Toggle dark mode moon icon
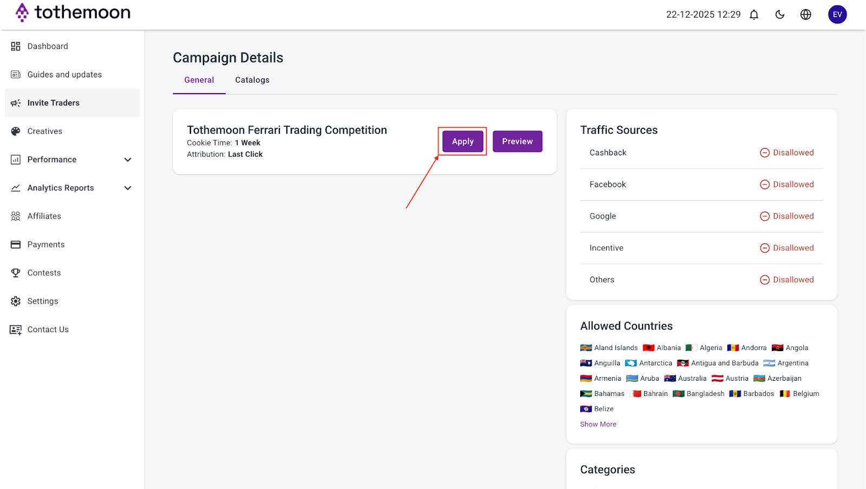Screen dimensions: 866x489 pos(780,15)
